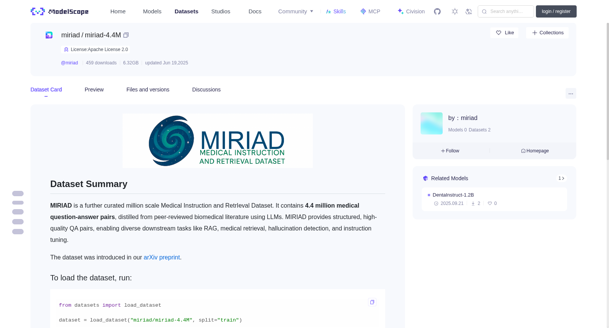Click the '459 downloads' text
The image size is (609, 328).
(101, 63)
